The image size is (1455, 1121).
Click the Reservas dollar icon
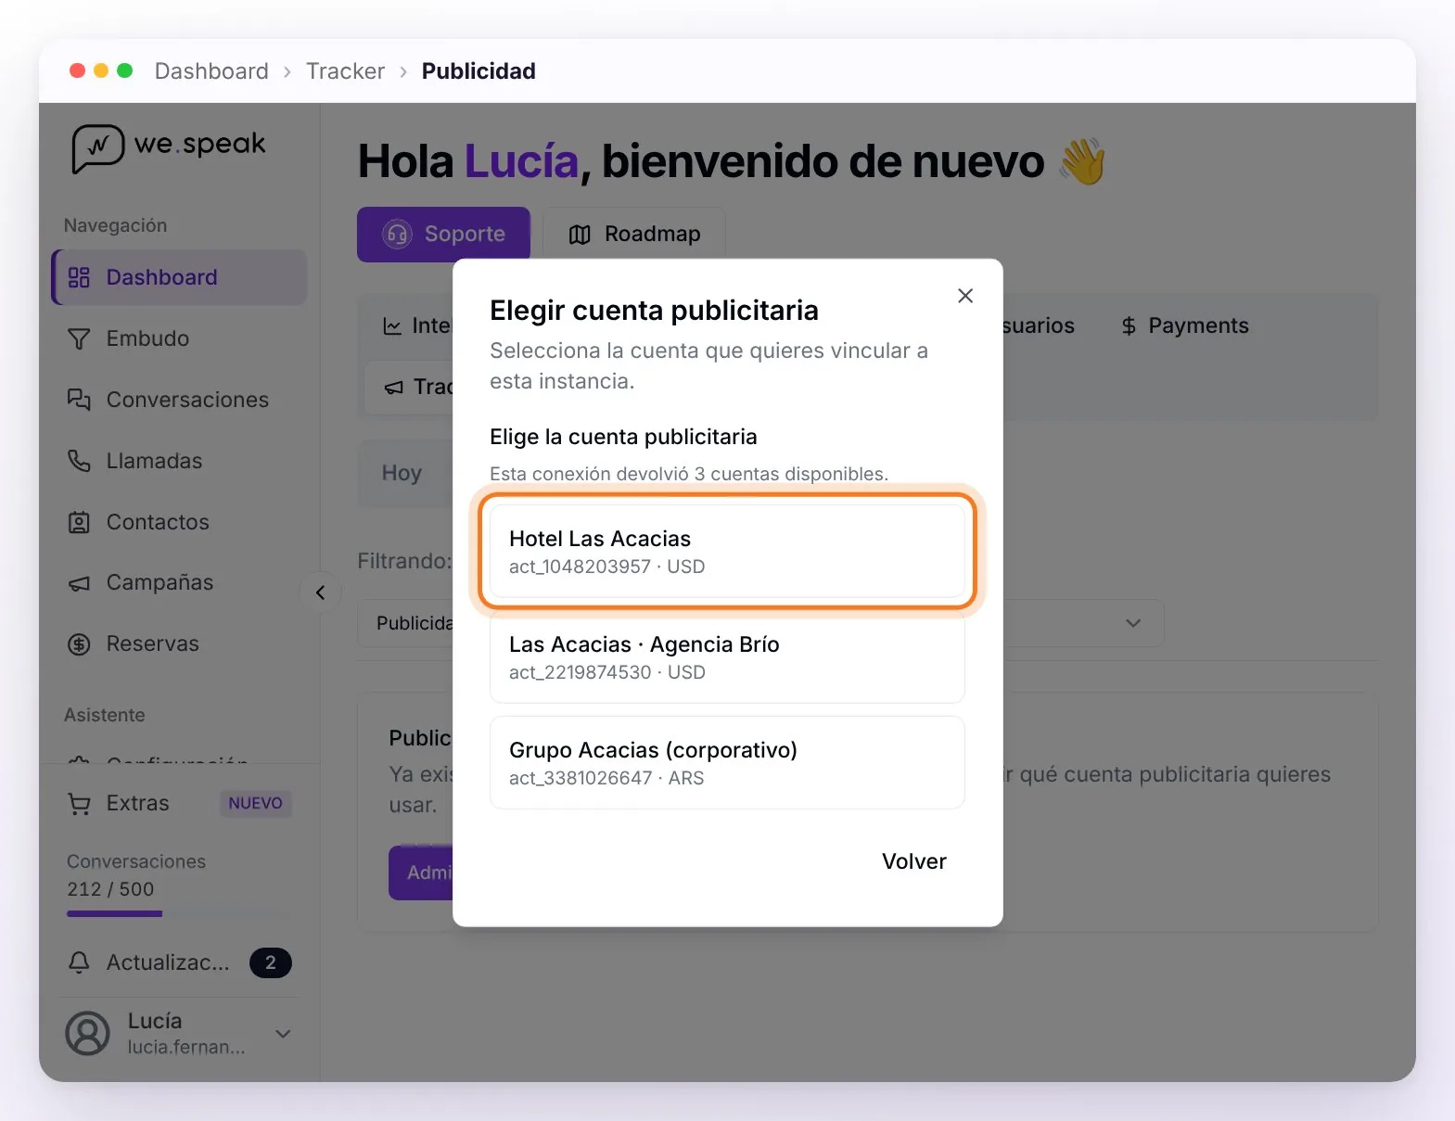click(79, 644)
